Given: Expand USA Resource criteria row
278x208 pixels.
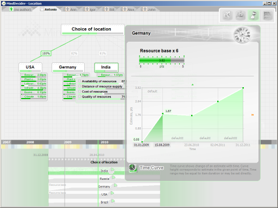Looking at the screenshot, I should (34, 75).
